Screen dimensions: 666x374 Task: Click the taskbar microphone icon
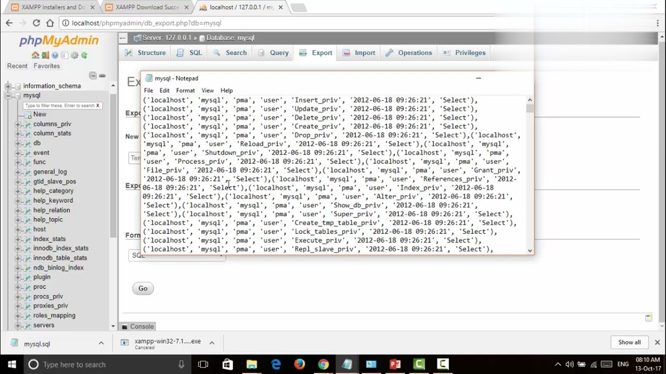tap(181, 365)
